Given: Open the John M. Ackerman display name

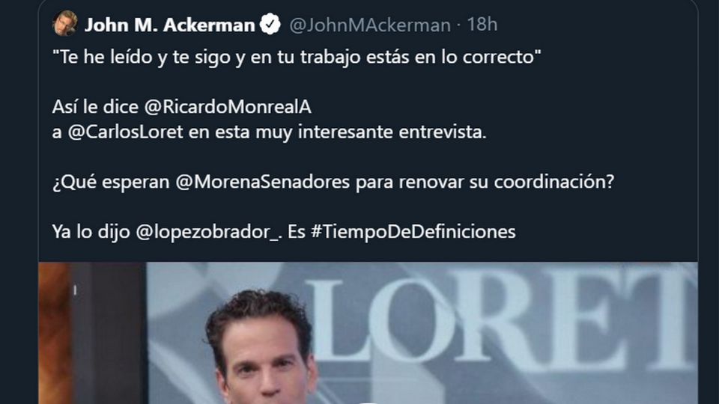Looking at the screenshot, I should pos(170,25).
